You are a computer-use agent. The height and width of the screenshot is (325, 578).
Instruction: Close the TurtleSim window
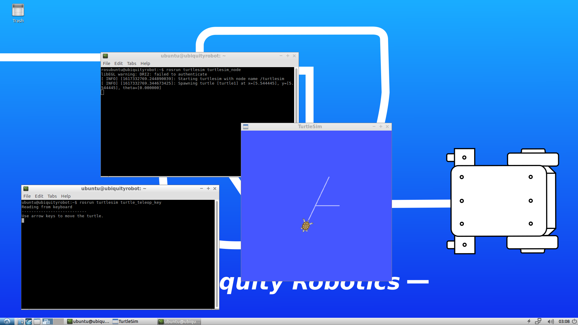(x=387, y=126)
